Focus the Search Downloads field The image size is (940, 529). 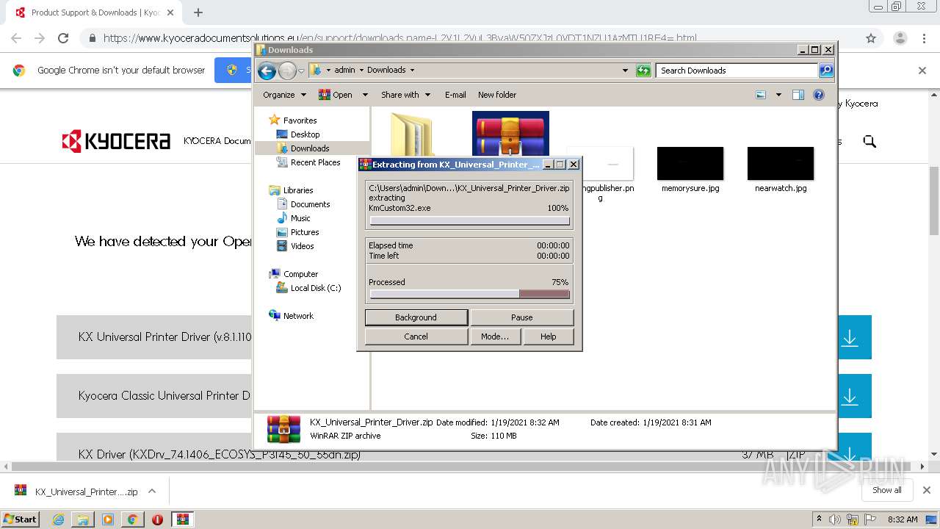click(737, 71)
